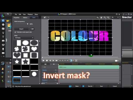
Task: Open Media Room in PowerDirector sidebar
Action: coord(3,21)
